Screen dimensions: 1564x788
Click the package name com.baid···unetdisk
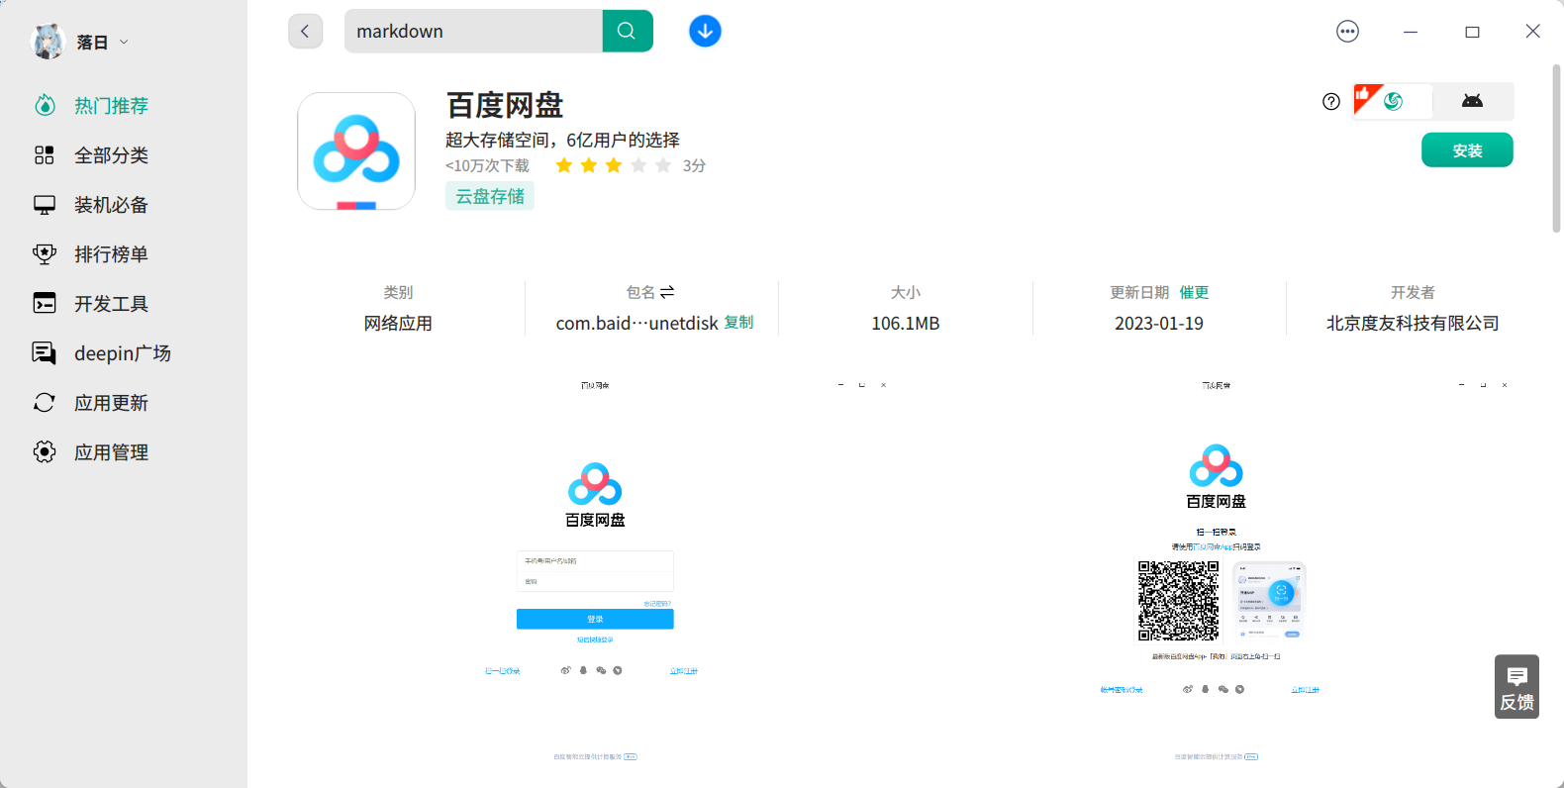[x=637, y=324]
